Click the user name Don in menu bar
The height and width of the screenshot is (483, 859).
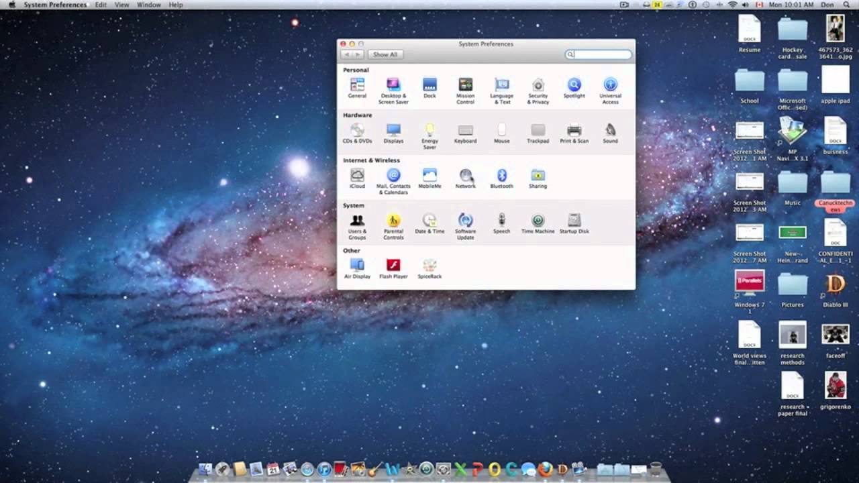coord(827,5)
